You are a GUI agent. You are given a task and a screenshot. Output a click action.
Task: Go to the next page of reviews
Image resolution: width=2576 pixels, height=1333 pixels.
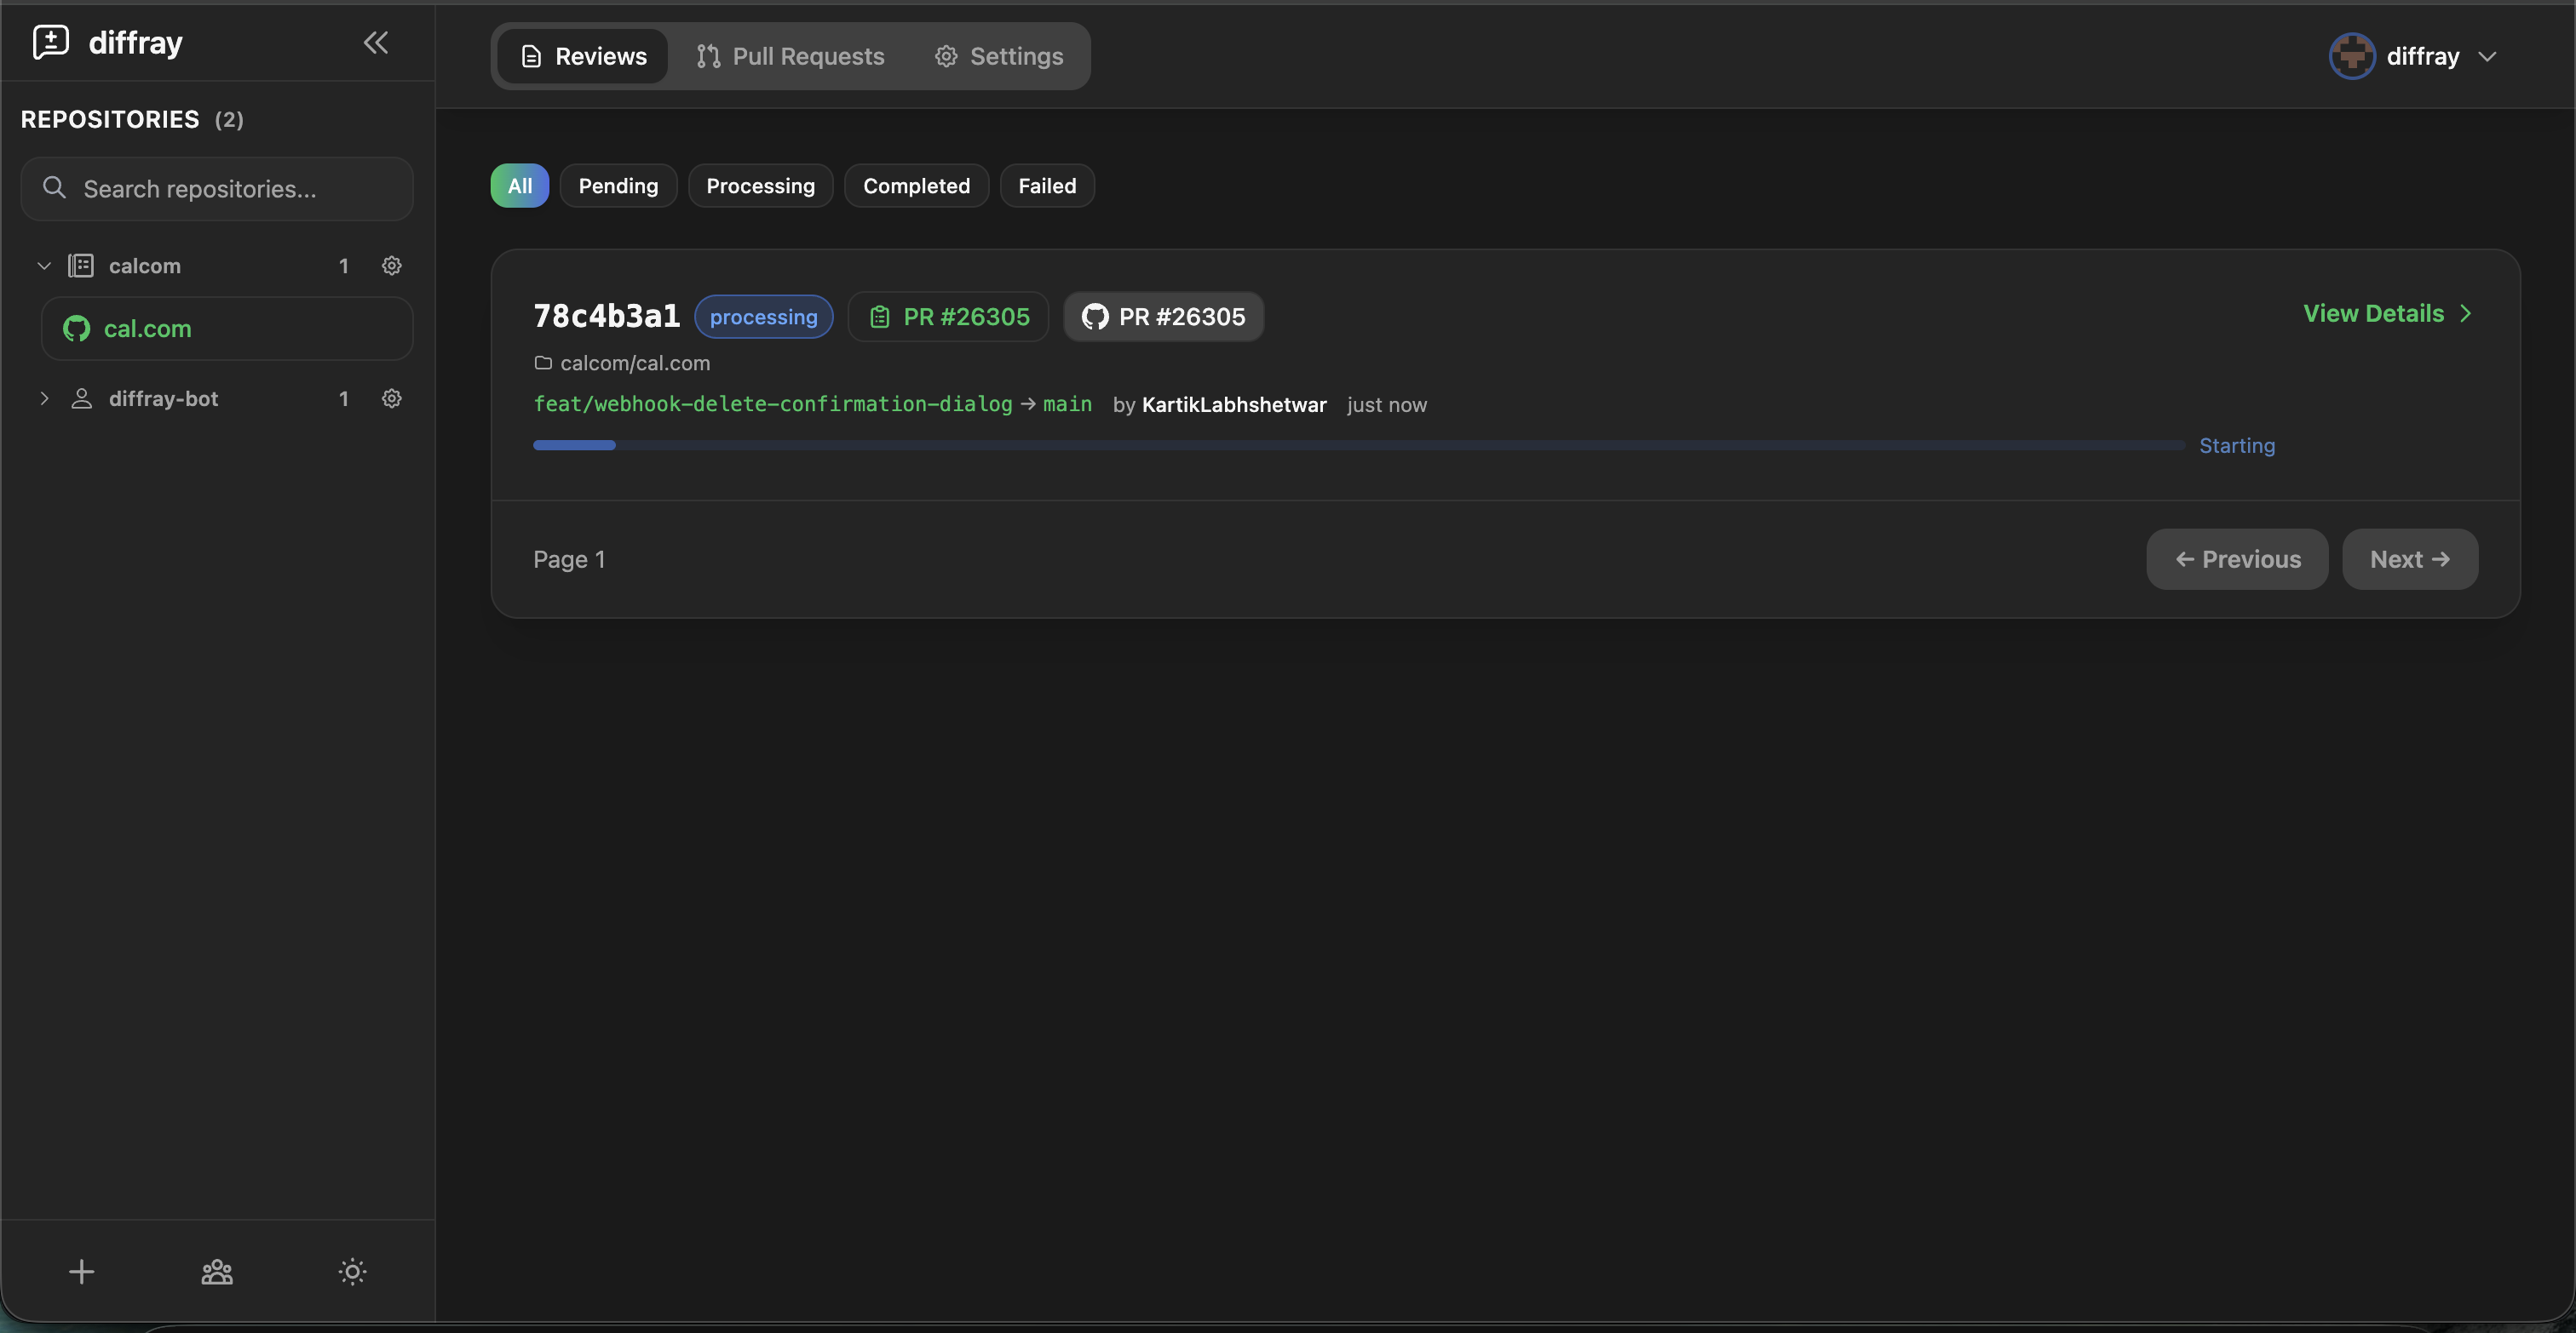pos(2410,558)
